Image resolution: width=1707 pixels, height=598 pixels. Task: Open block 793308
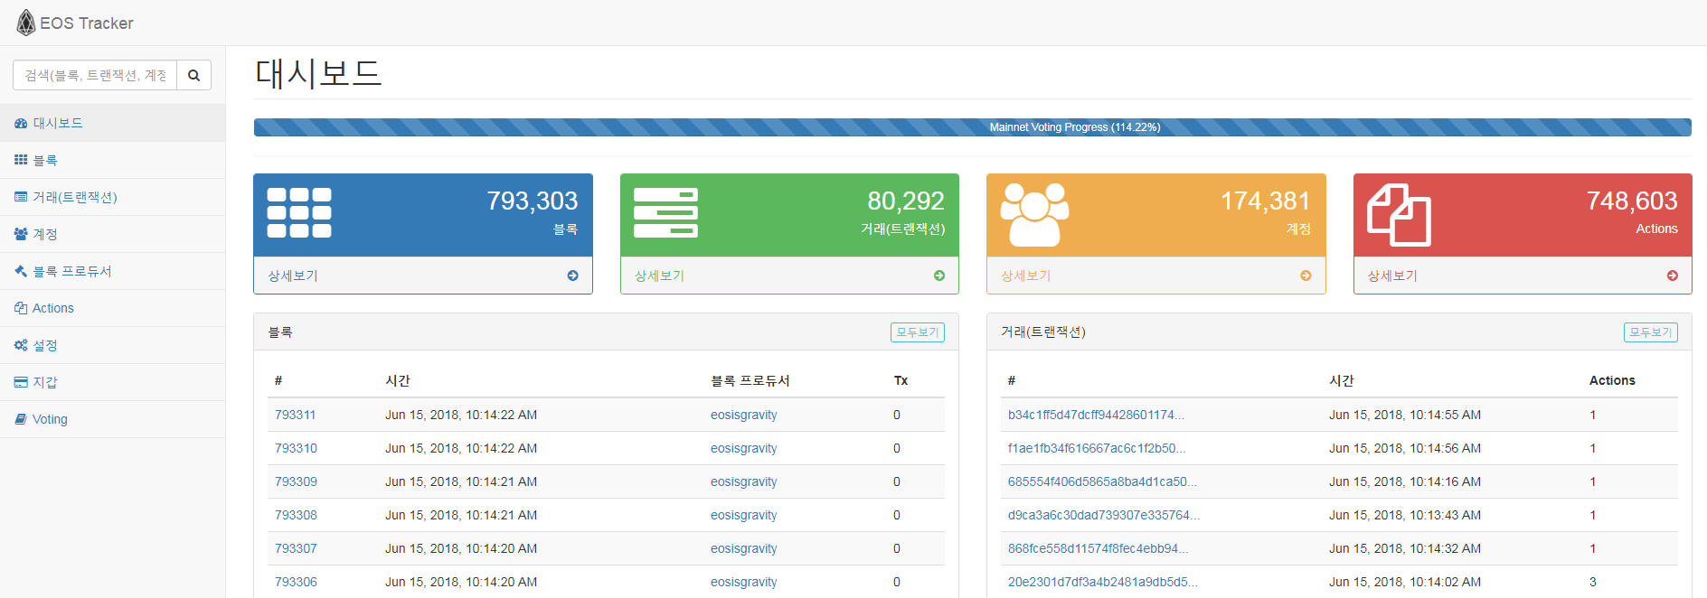click(x=296, y=515)
